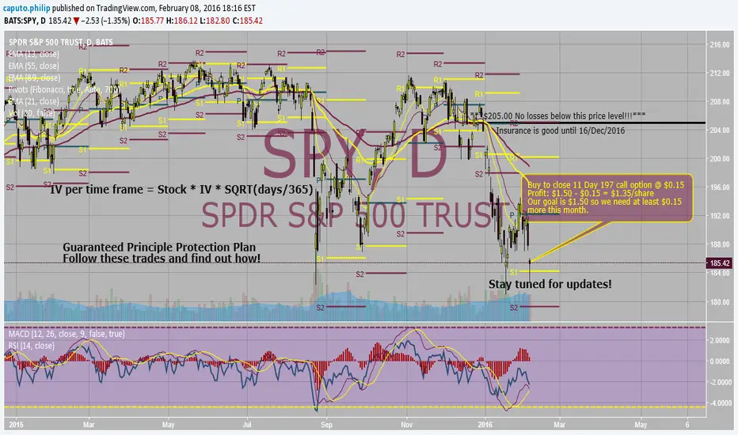The width and height of the screenshot is (738, 435).
Task: Click the 196.00 price axis label
Action: pos(720,187)
